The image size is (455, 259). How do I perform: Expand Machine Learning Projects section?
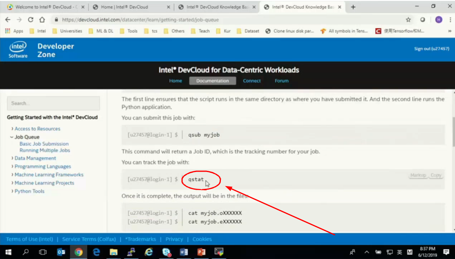[x=43, y=183]
